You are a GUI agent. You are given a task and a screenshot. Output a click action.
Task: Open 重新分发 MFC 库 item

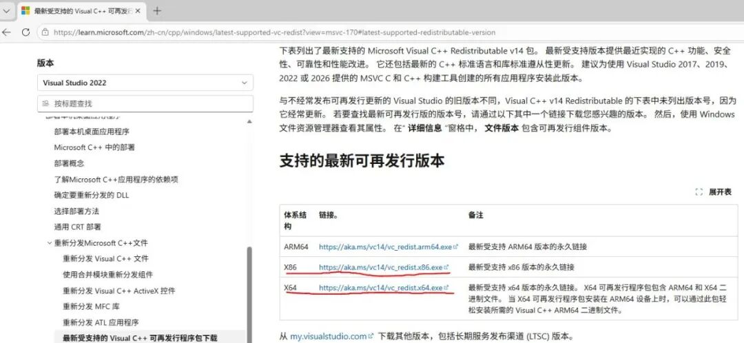[x=91, y=306]
